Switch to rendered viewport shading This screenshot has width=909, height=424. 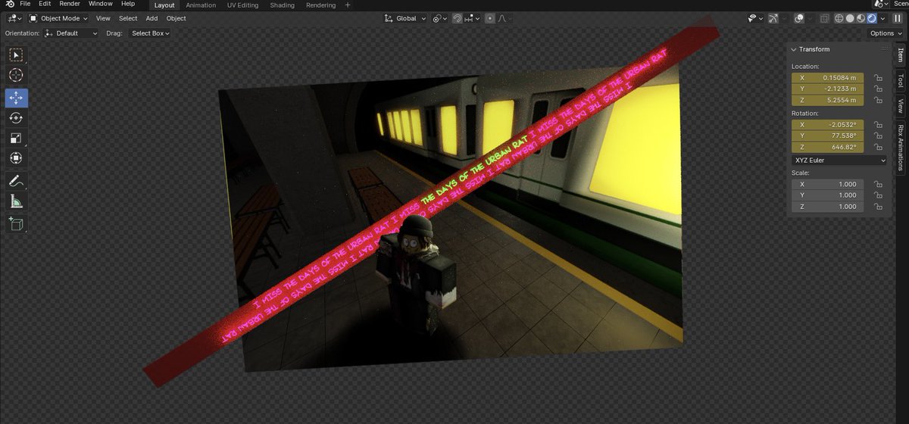[x=872, y=18]
